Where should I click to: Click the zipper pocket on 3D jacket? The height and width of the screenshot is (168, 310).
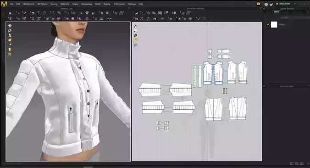[x=71, y=119]
